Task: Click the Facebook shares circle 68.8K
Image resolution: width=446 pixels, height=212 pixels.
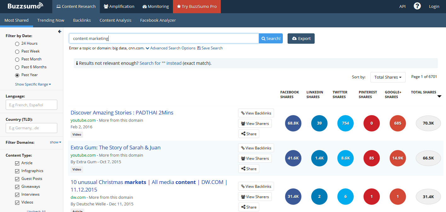Action: coord(293,123)
